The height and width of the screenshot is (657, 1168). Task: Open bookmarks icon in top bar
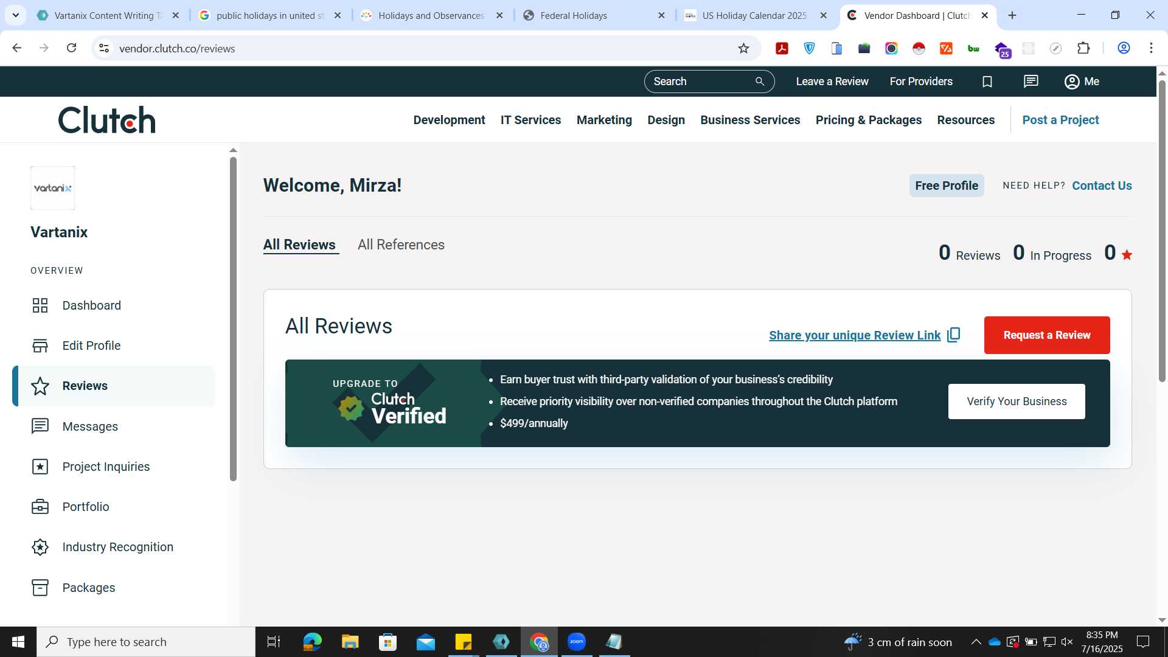pyautogui.click(x=987, y=82)
